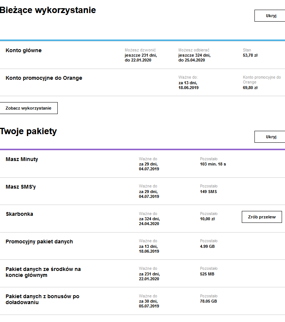Viewport: 285px width, 322px height.
Task: Click Pakiet danych ze środków na koncie głównym
Action: 43,272
